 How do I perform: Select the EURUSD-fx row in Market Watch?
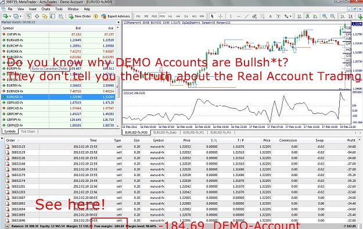(58, 97)
